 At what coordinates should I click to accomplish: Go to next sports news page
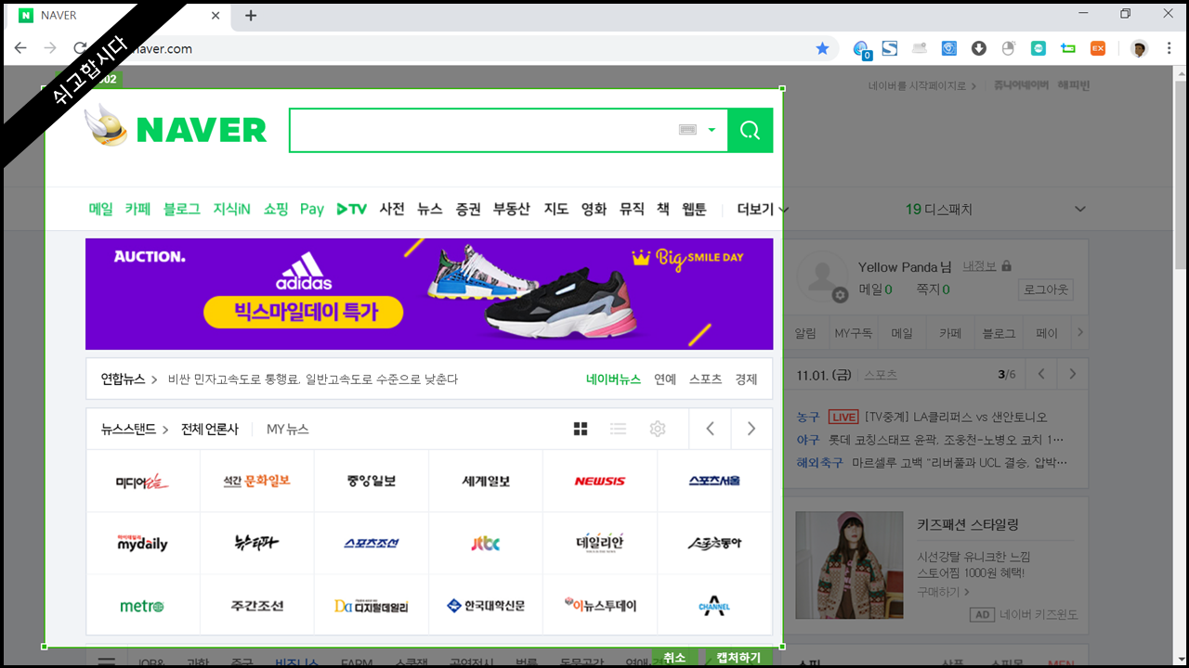tap(1073, 374)
